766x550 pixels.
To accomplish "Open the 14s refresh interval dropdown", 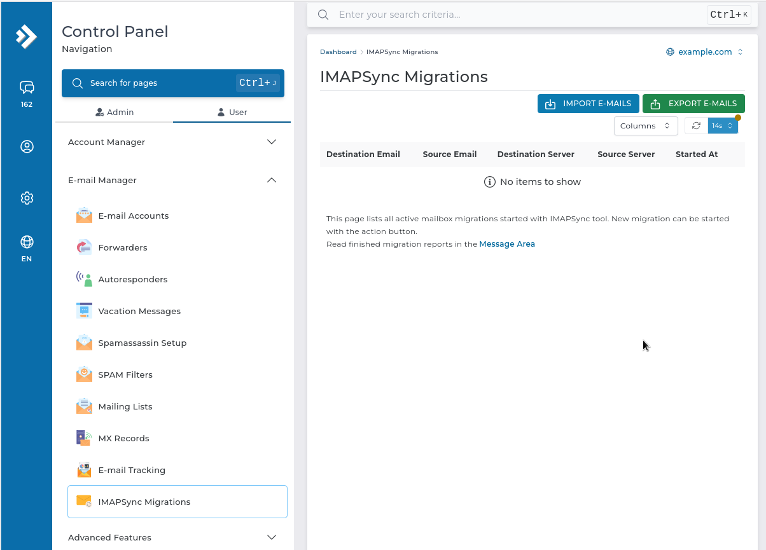I will pyautogui.click(x=723, y=126).
